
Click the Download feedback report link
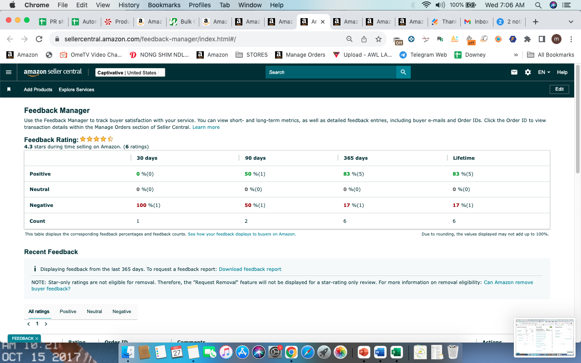[x=250, y=269]
